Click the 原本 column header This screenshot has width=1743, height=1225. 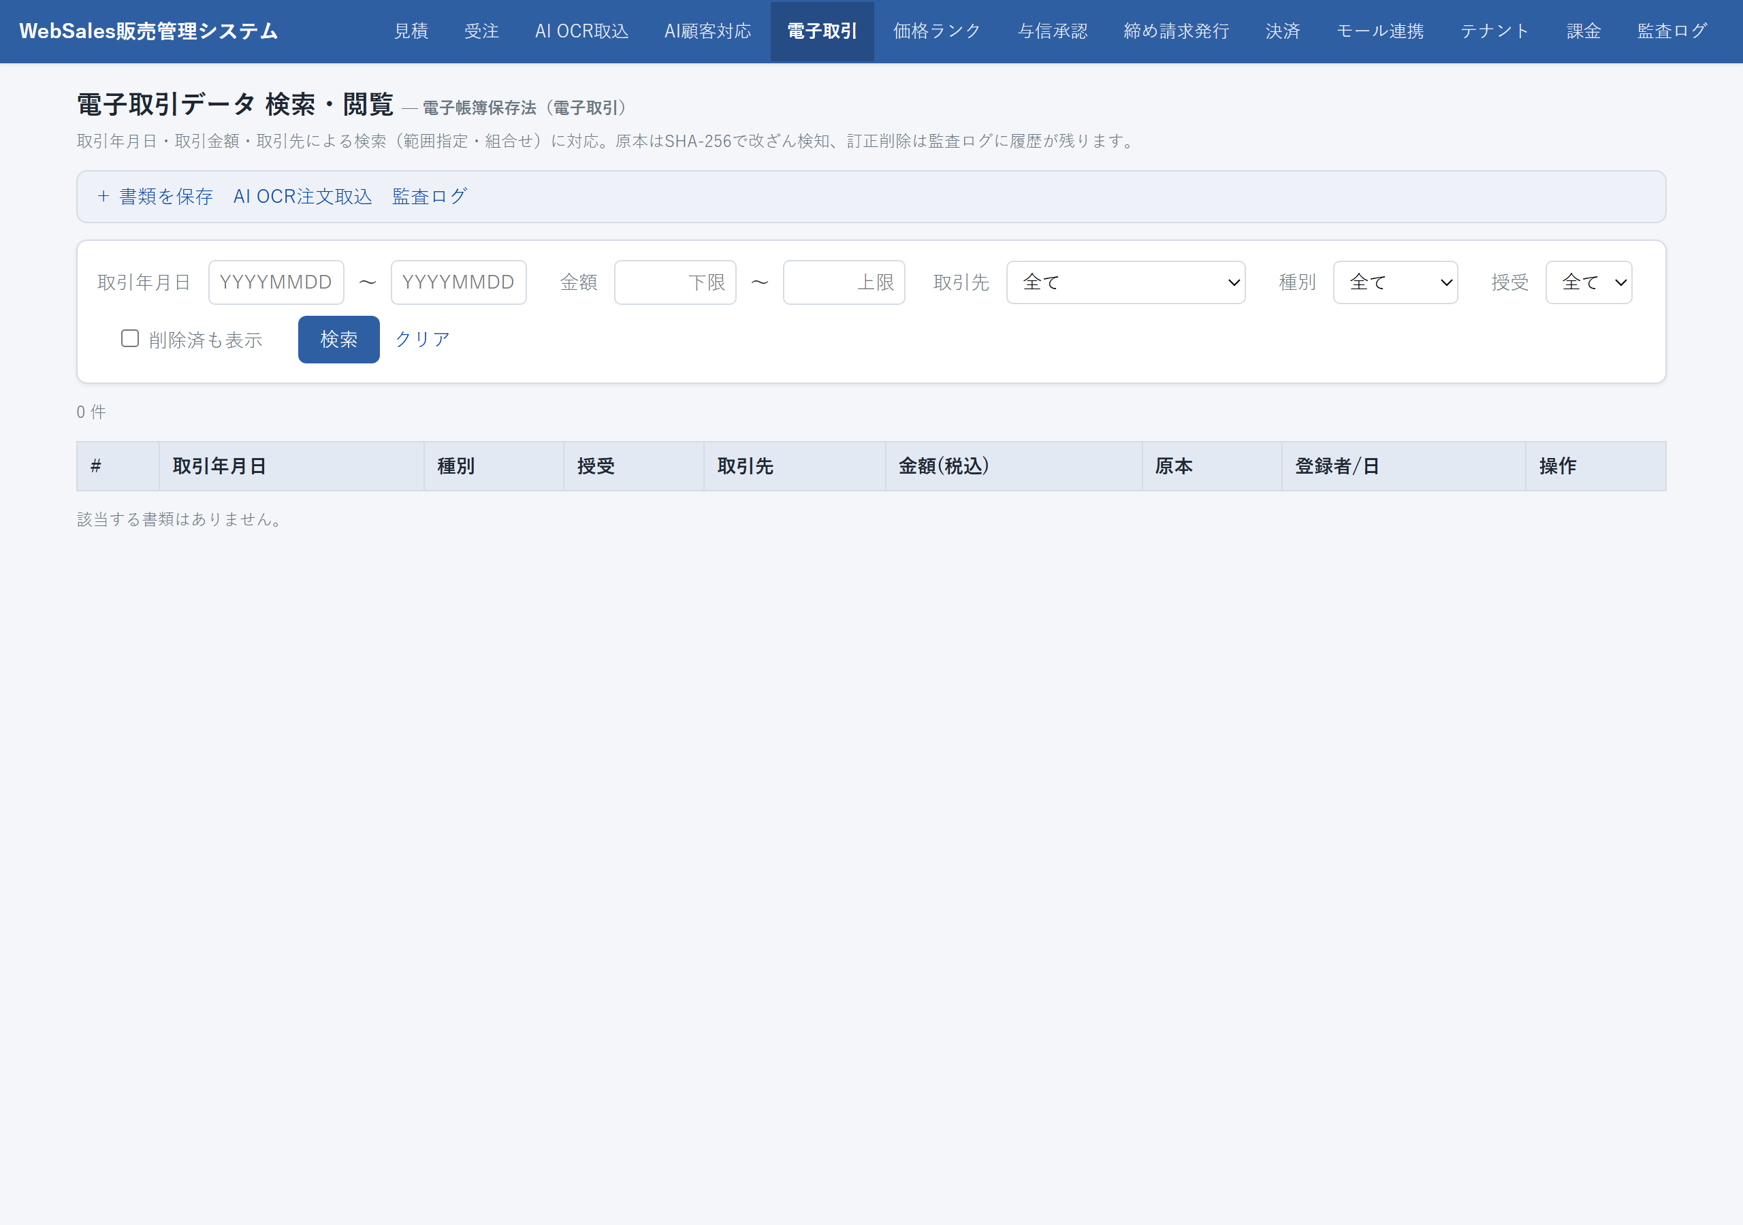point(1212,466)
